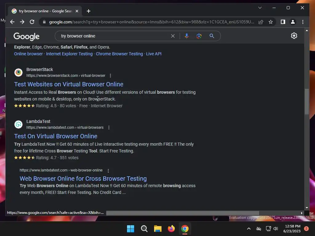Open Chrome profile menu
This screenshot has height=236, width=315.
tap(293, 22)
